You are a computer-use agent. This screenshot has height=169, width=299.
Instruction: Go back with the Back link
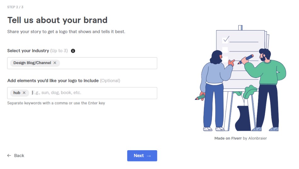click(16, 156)
